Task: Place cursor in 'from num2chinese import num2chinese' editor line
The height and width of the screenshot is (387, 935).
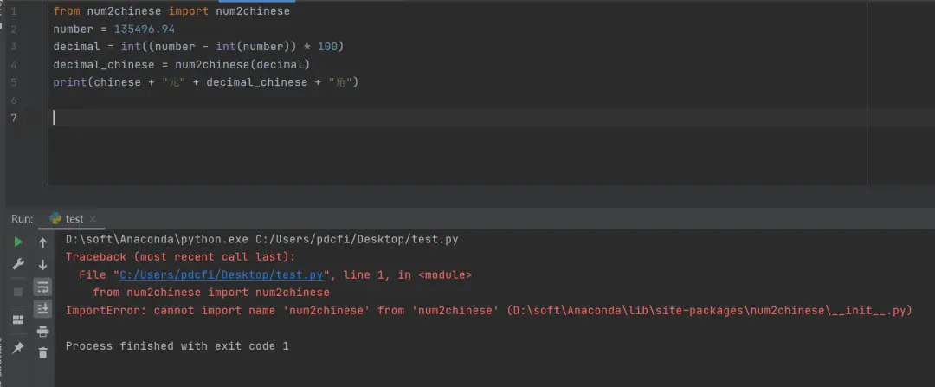Action: coord(171,11)
